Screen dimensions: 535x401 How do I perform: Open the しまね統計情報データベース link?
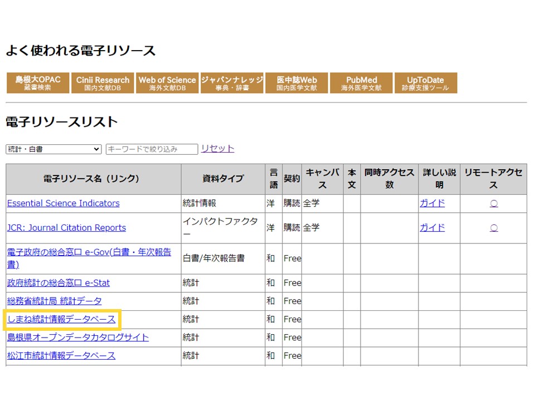(x=61, y=320)
